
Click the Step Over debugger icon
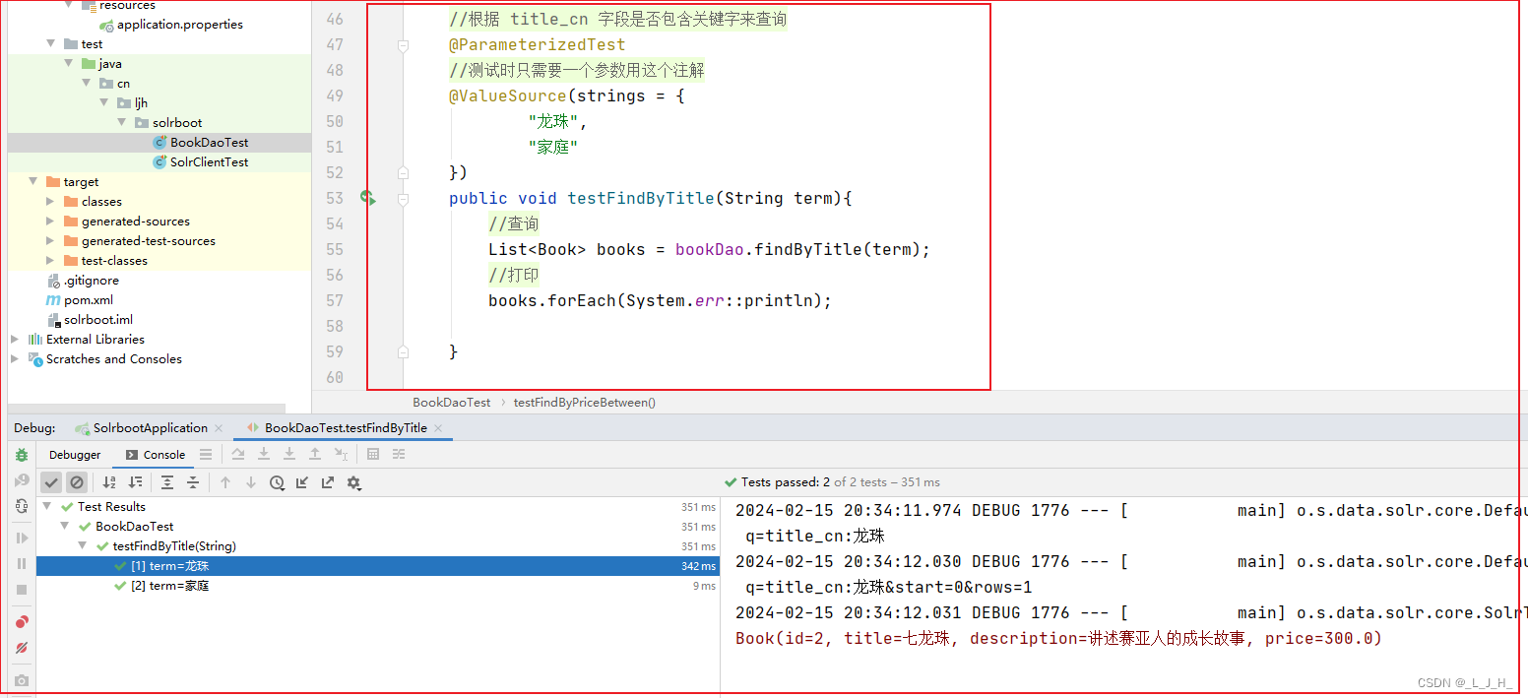click(x=238, y=454)
